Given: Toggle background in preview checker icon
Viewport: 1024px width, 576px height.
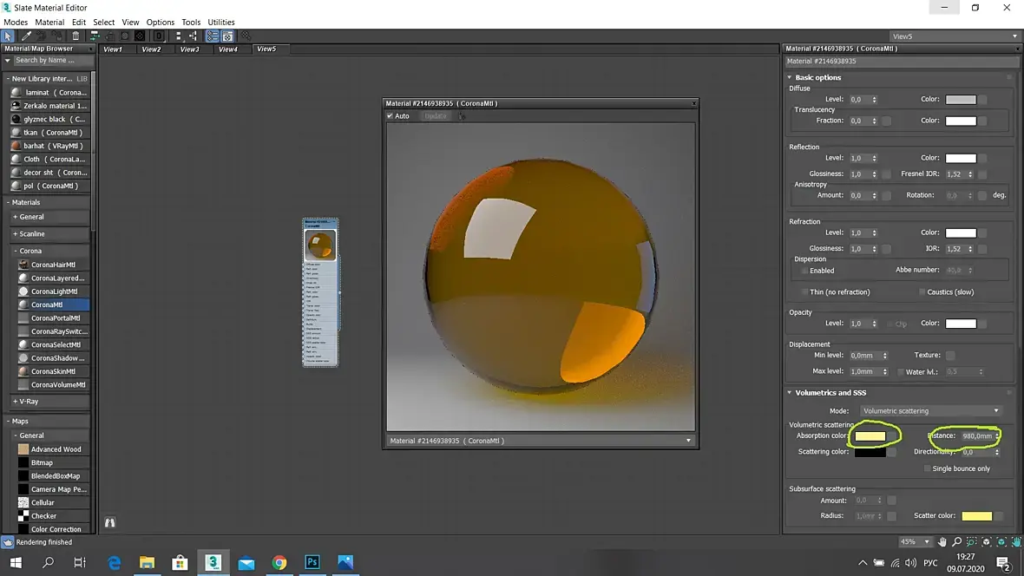Looking at the screenshot, I should (x=140, y=36).
